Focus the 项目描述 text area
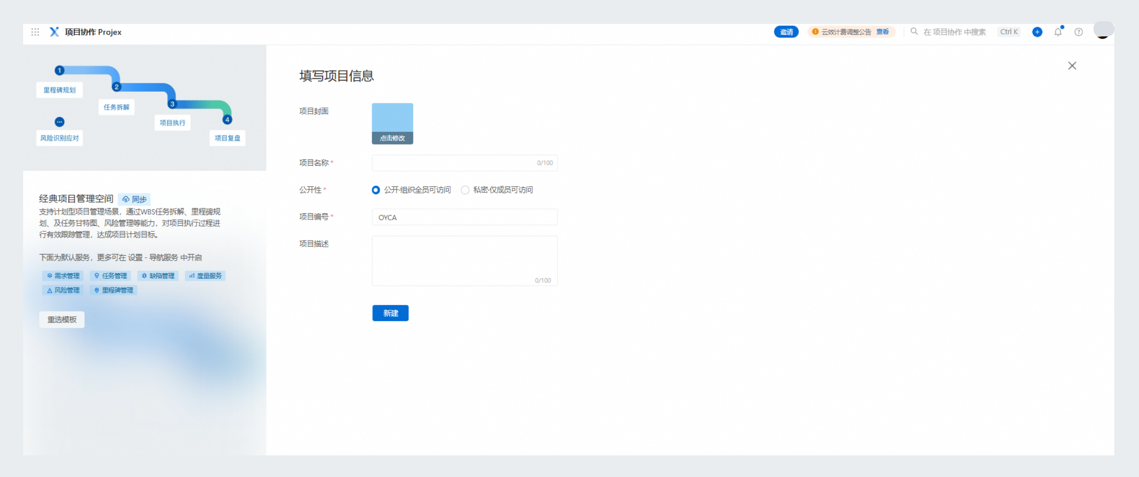The image size is (1139, 477). [464, 261]
